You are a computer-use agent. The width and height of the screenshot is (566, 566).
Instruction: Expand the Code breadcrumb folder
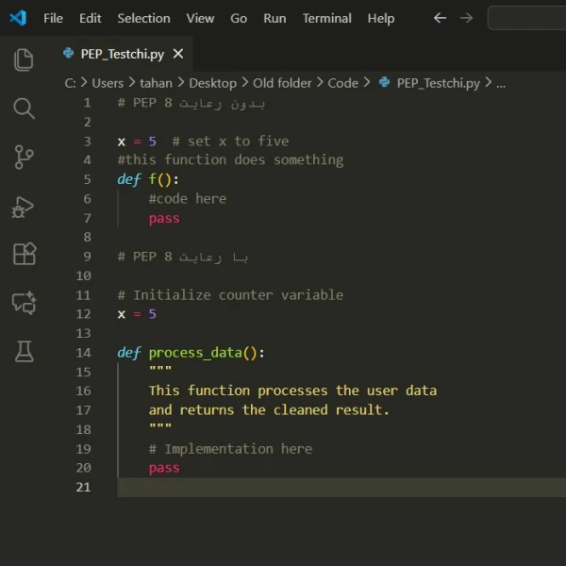coord(342,83)
